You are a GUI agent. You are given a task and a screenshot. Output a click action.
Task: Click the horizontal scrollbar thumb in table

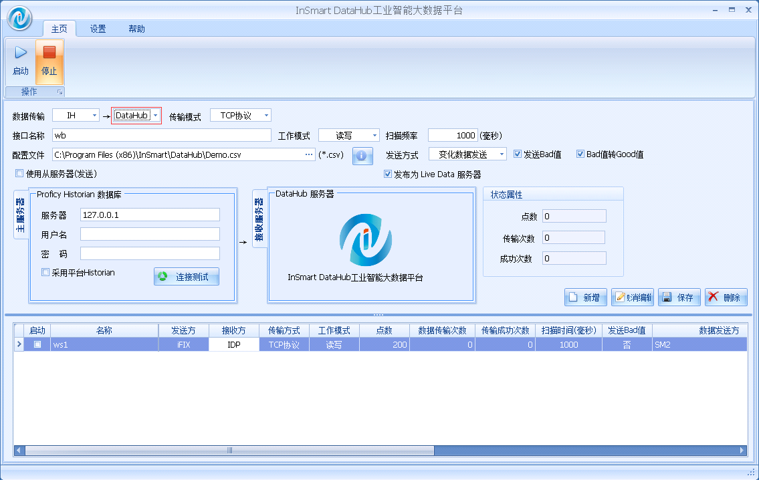click(x=229, y=451)
